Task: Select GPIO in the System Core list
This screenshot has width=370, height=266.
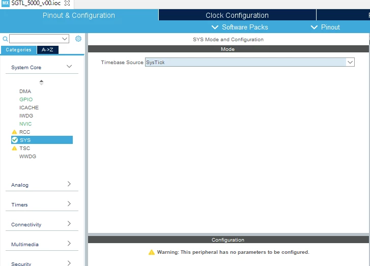Action: (26, 100)
